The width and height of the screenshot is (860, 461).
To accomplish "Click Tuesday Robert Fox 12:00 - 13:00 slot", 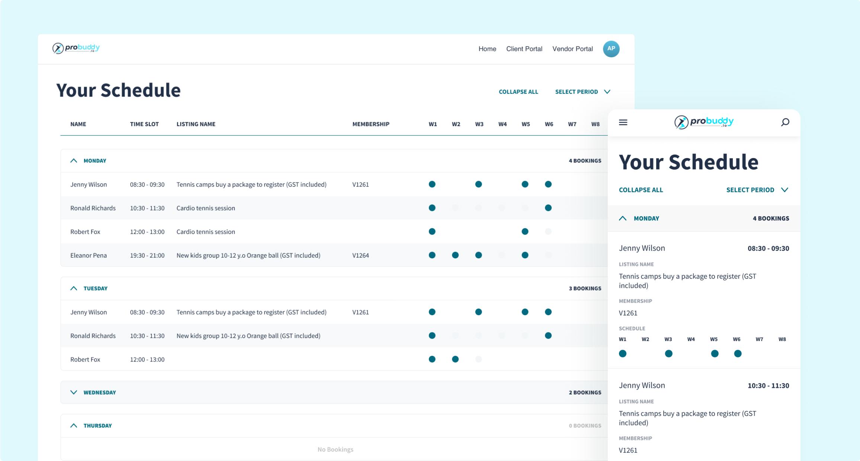I will 147,360.
